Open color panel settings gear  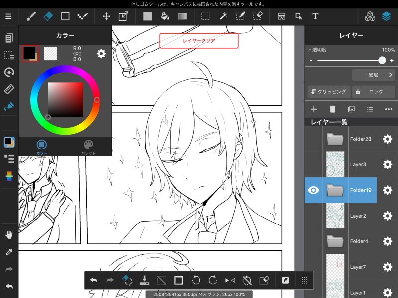[x=101, y=54]
